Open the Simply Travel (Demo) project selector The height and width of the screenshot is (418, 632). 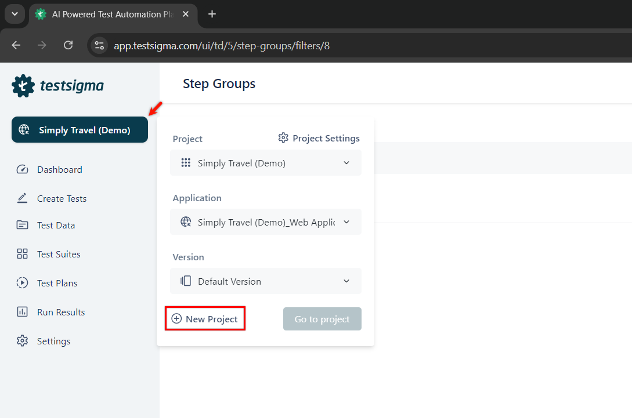[x=80, y=130]
